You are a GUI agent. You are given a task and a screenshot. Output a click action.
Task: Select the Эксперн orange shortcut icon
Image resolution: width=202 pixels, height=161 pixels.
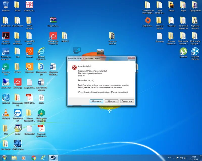point(30,53)
